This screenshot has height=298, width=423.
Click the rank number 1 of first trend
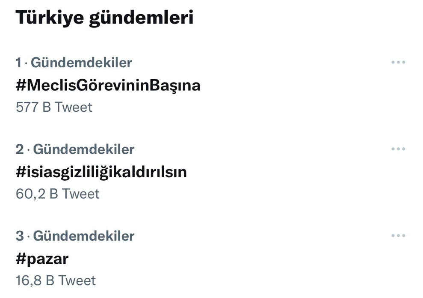[x=18, y=63]
